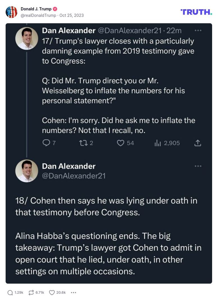Click the comment icon on tweet 17
Viewport: 218px width, 301px height.
click(x=46, y=143)
